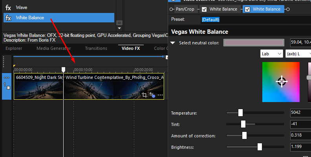The width and height of the screenshot is (311, 157).
Task: Click the neutral color swatch
Action: (254, 43)
